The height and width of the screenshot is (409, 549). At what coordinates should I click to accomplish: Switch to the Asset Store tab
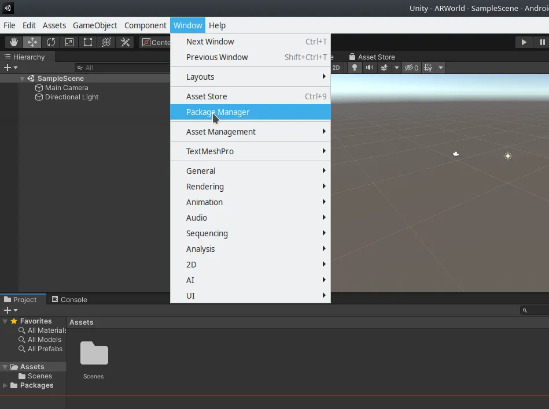click(x=372, y=57)
